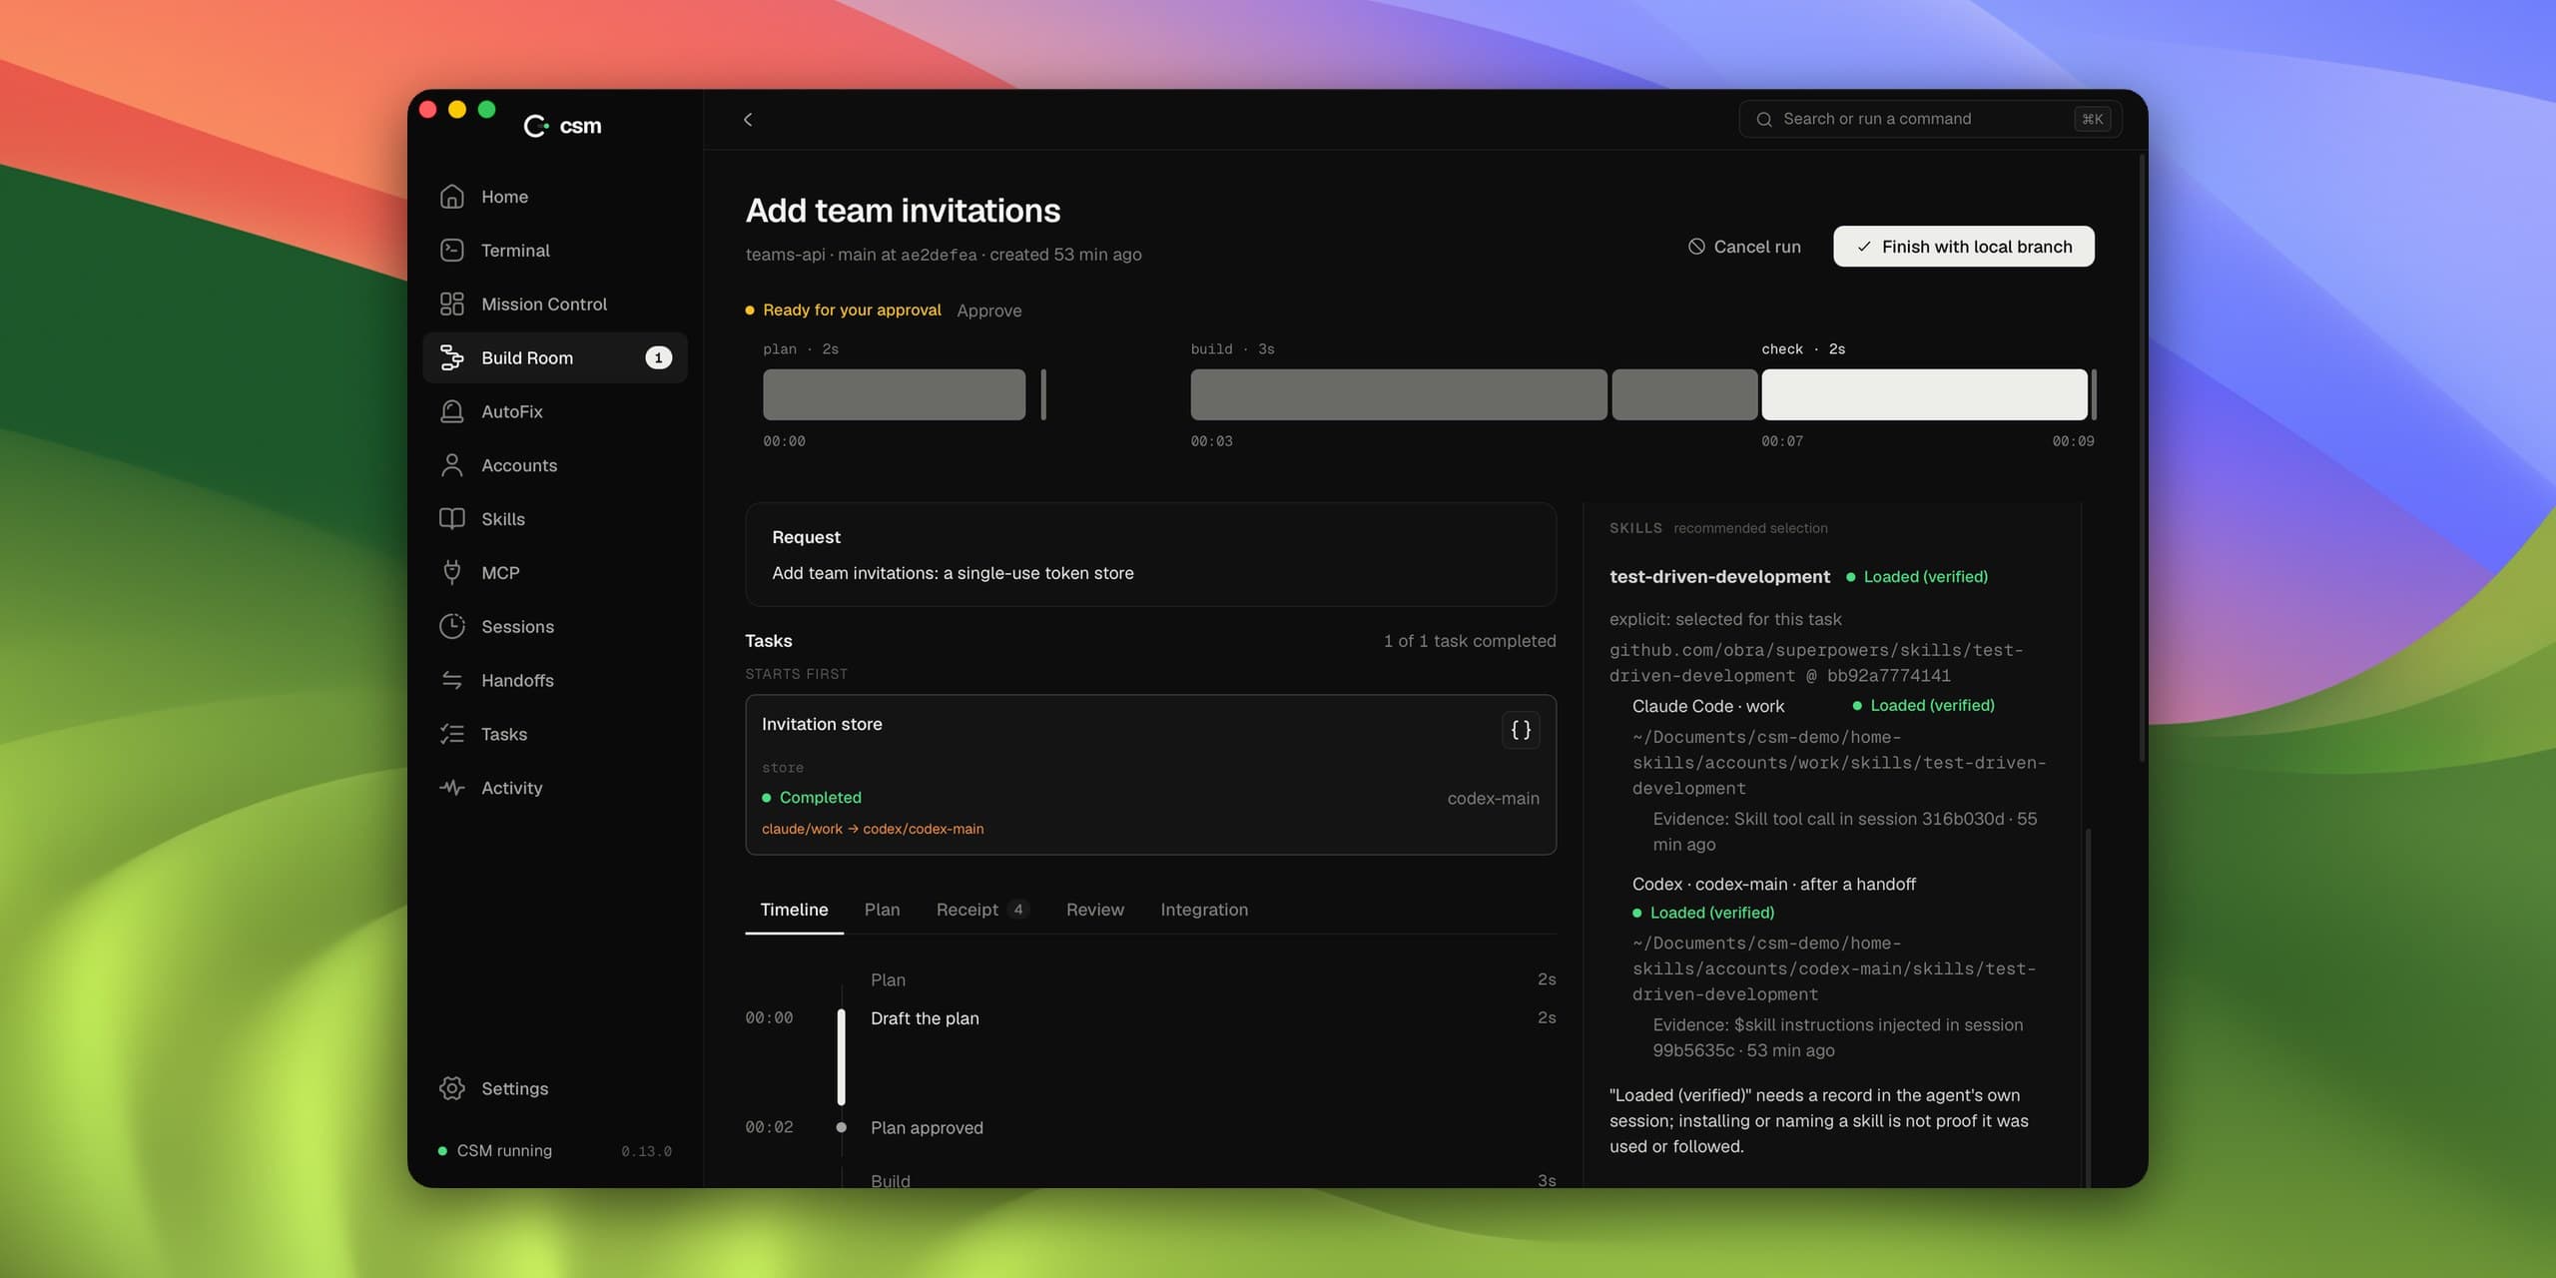Click the Search or run a command field

click(1930, 120)
